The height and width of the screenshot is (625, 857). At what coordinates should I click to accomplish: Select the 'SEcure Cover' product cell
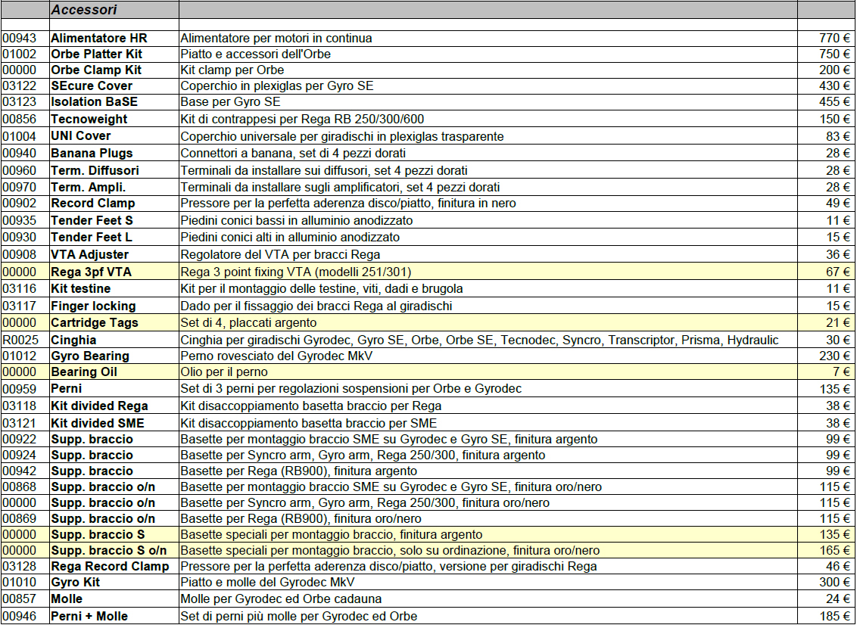(114, 86)
